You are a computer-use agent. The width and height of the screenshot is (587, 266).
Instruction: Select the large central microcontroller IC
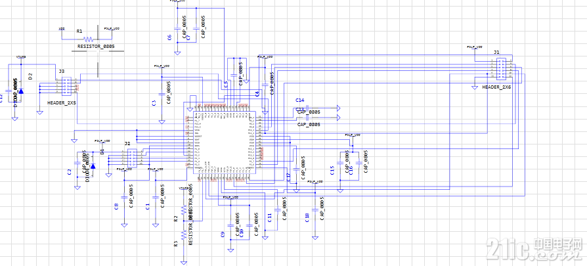(225, 142)
